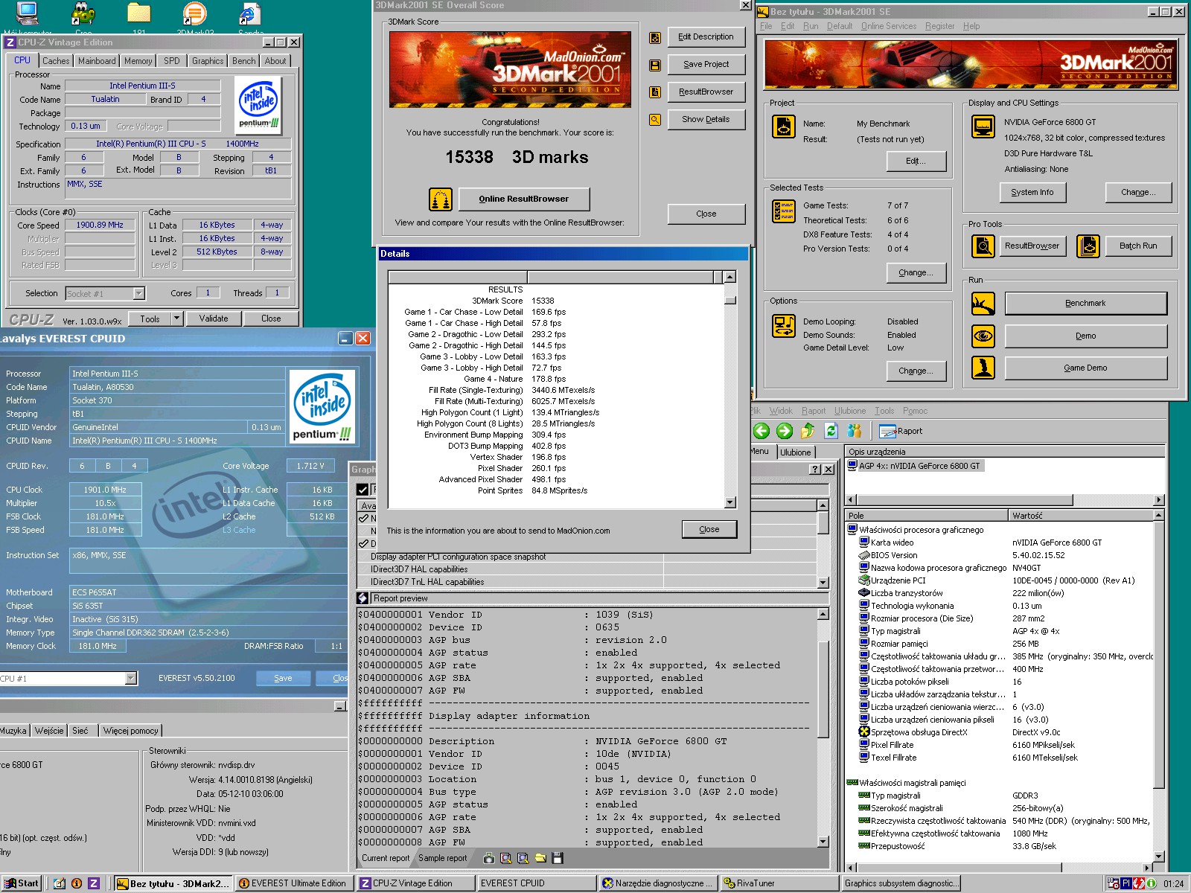Click the help question-mark button in graphics panel
Screen dimensions: 1191x893
pyautogui.click(x=815, y=470)
